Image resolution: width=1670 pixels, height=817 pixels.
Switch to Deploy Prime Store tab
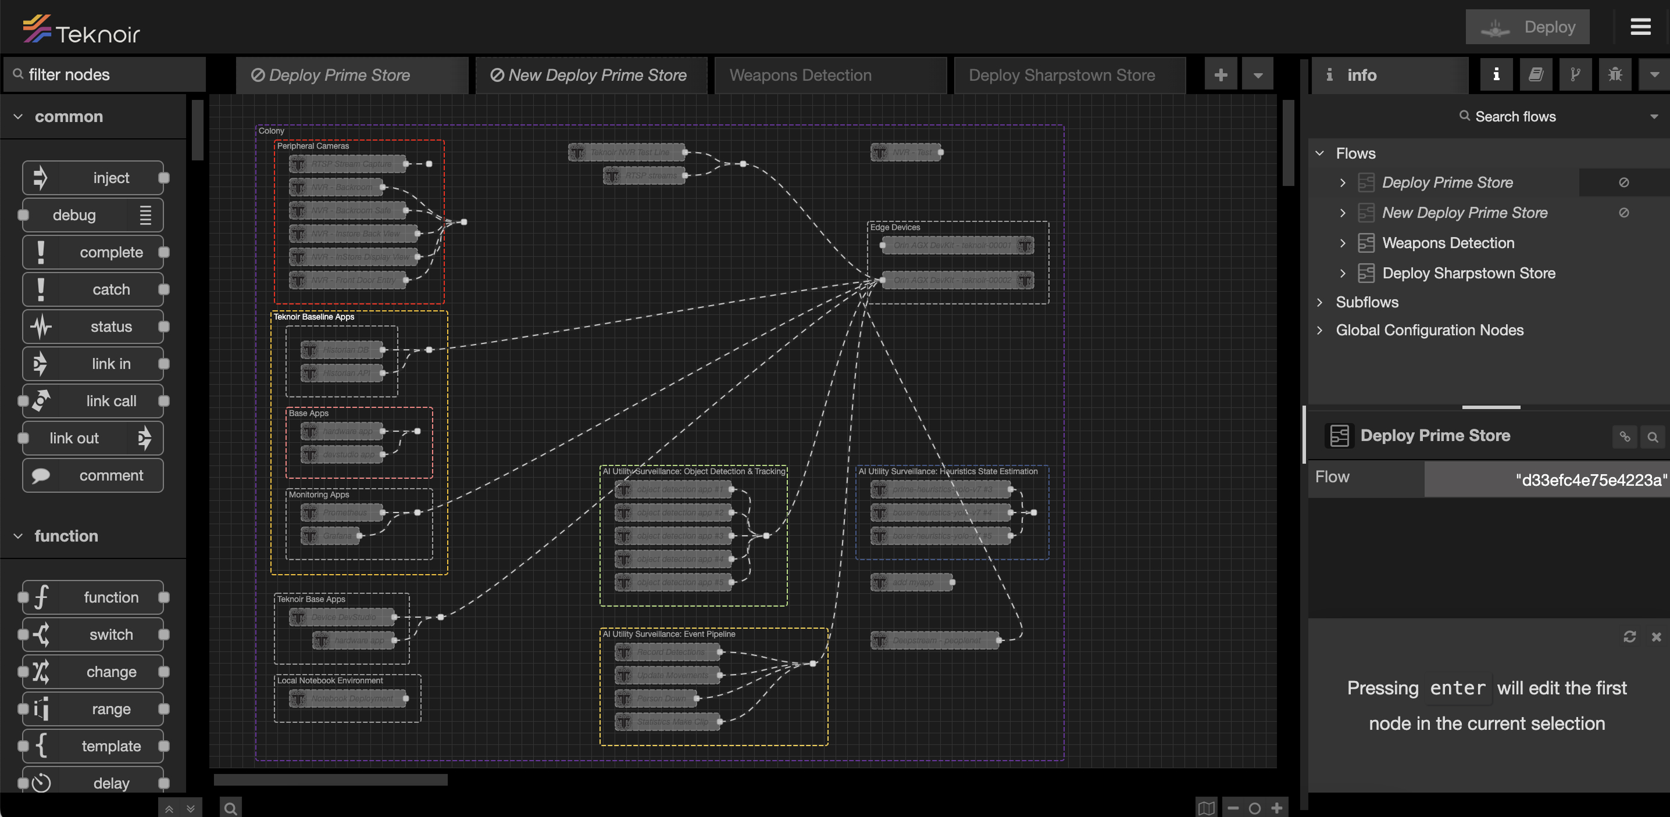coord(351,75)
